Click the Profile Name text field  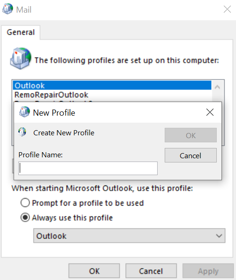point(88,168)
